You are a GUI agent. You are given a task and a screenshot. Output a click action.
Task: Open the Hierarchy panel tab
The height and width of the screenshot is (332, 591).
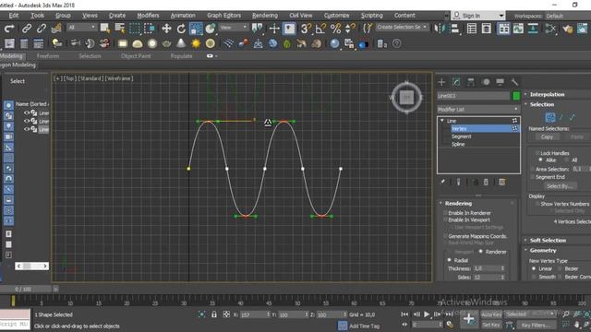(x=471, y=82)
